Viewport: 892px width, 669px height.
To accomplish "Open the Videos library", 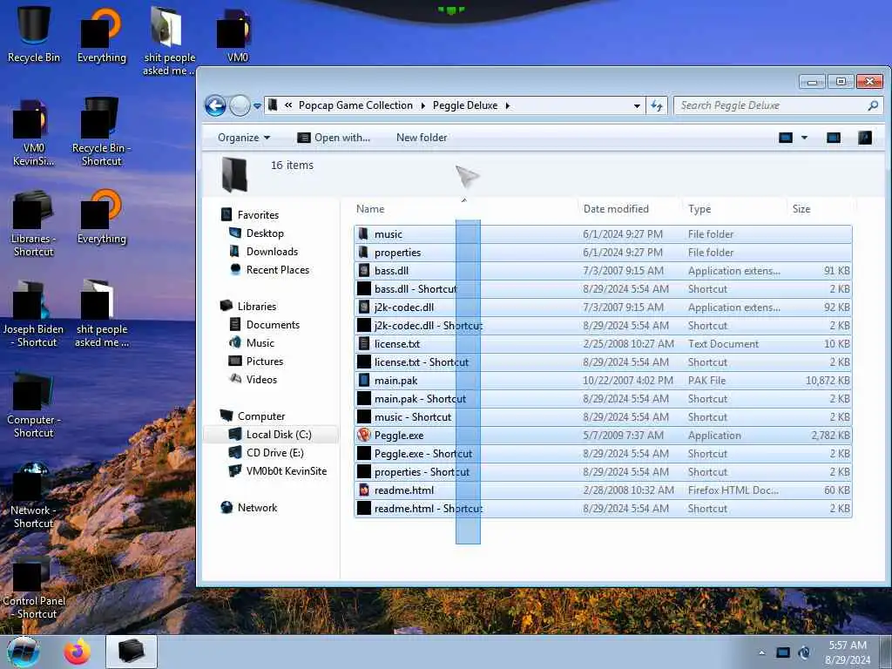I will [x=261, y=380].
